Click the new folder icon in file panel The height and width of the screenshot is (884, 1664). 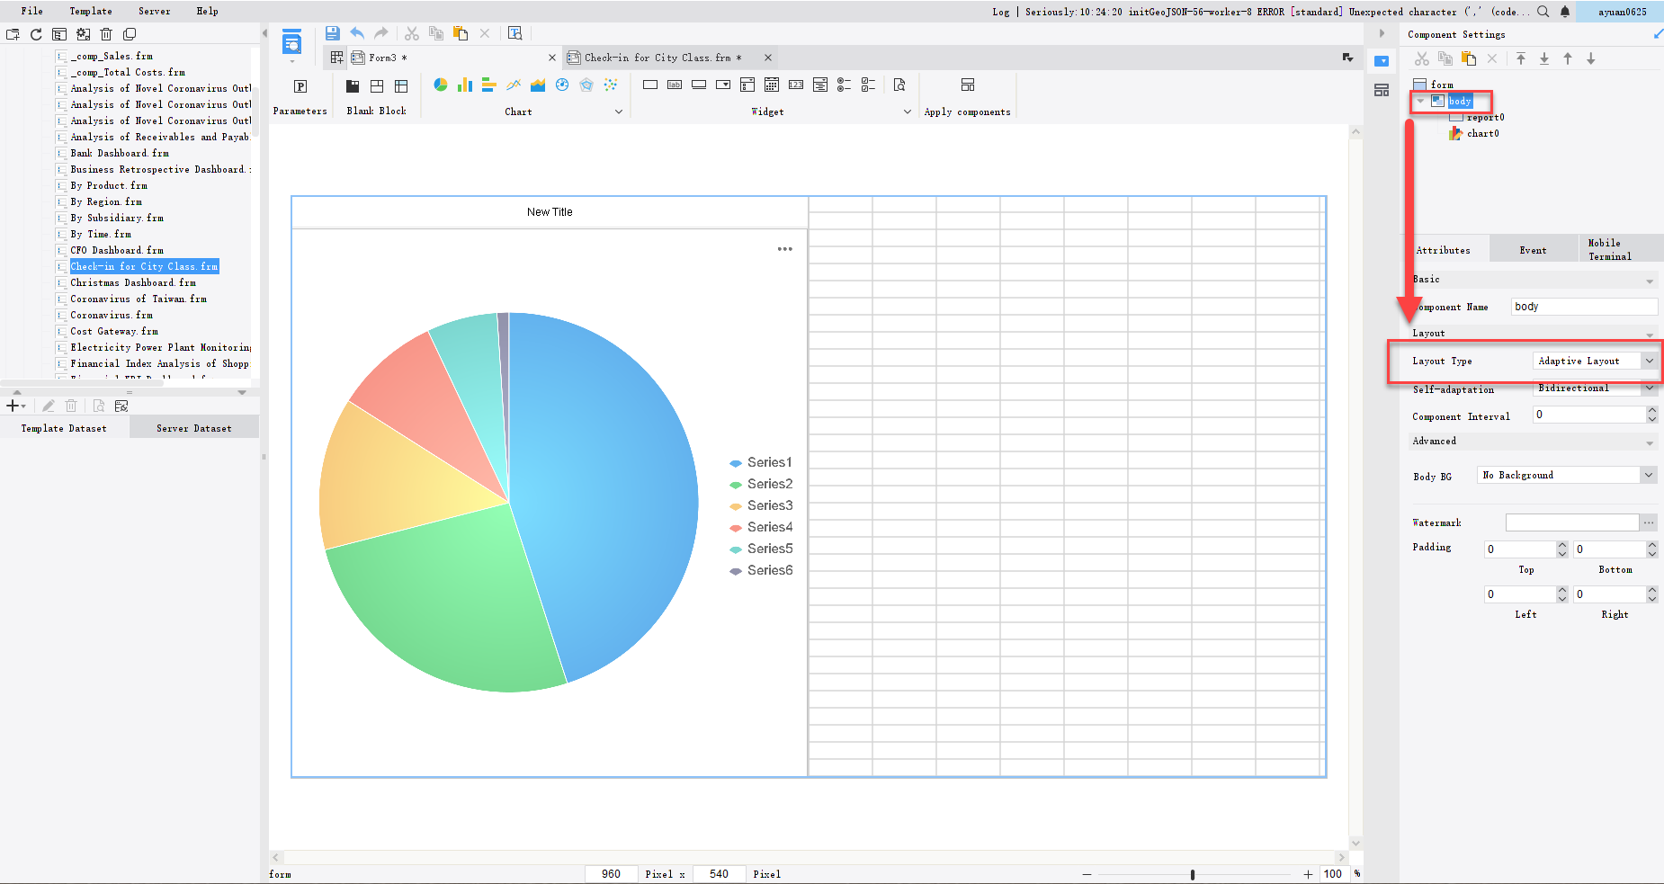13,34
